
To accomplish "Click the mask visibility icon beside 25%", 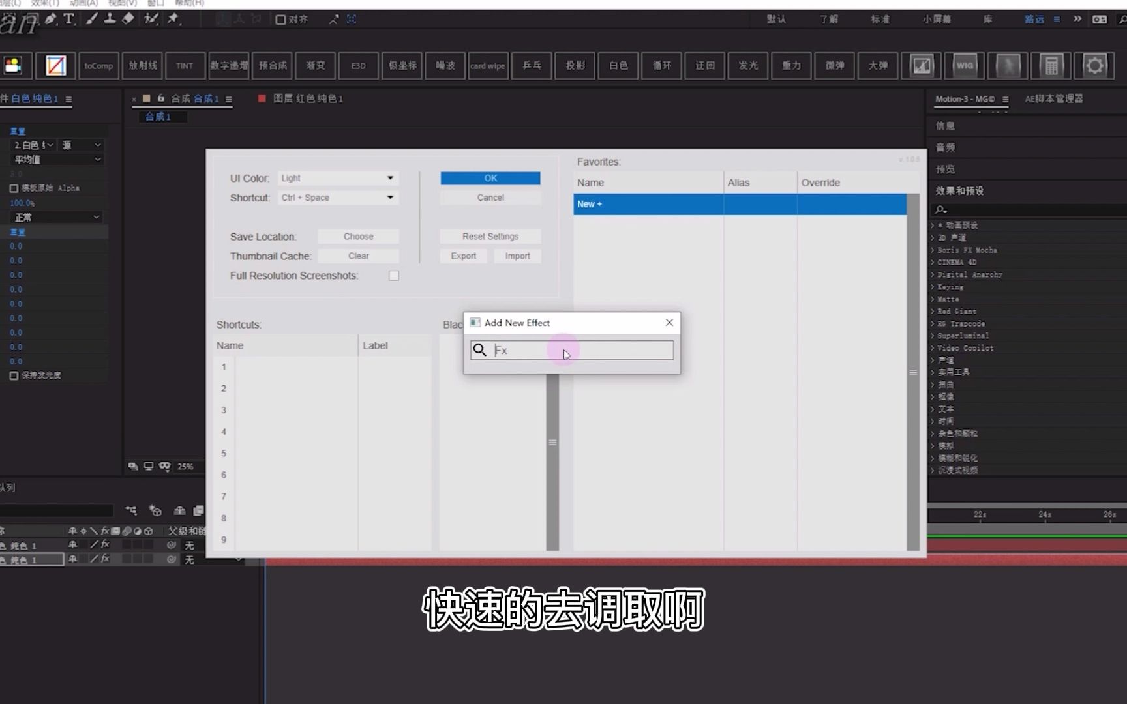I will 164,466.
